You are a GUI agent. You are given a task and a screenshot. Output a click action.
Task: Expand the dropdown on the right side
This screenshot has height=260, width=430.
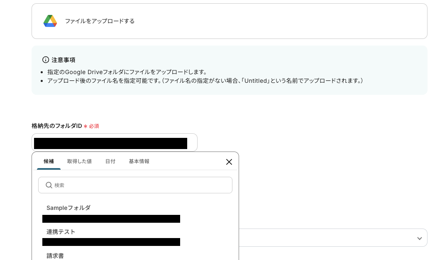419,238
